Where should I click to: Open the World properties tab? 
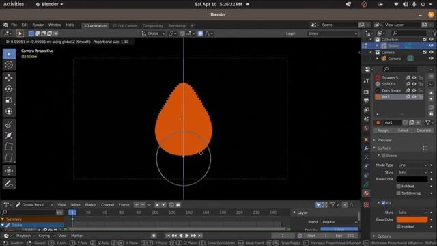coord(366,128)
